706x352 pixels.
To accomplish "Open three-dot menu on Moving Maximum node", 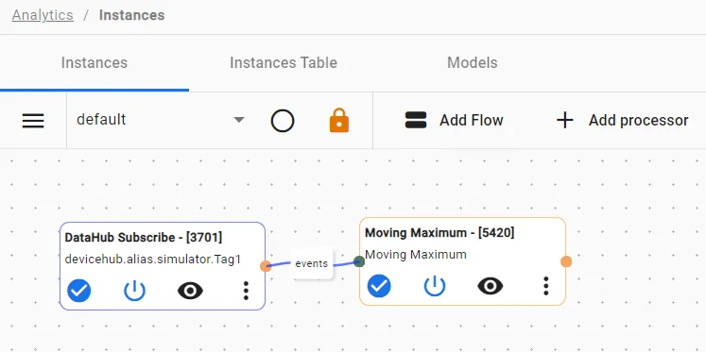I will coord(545,286).
